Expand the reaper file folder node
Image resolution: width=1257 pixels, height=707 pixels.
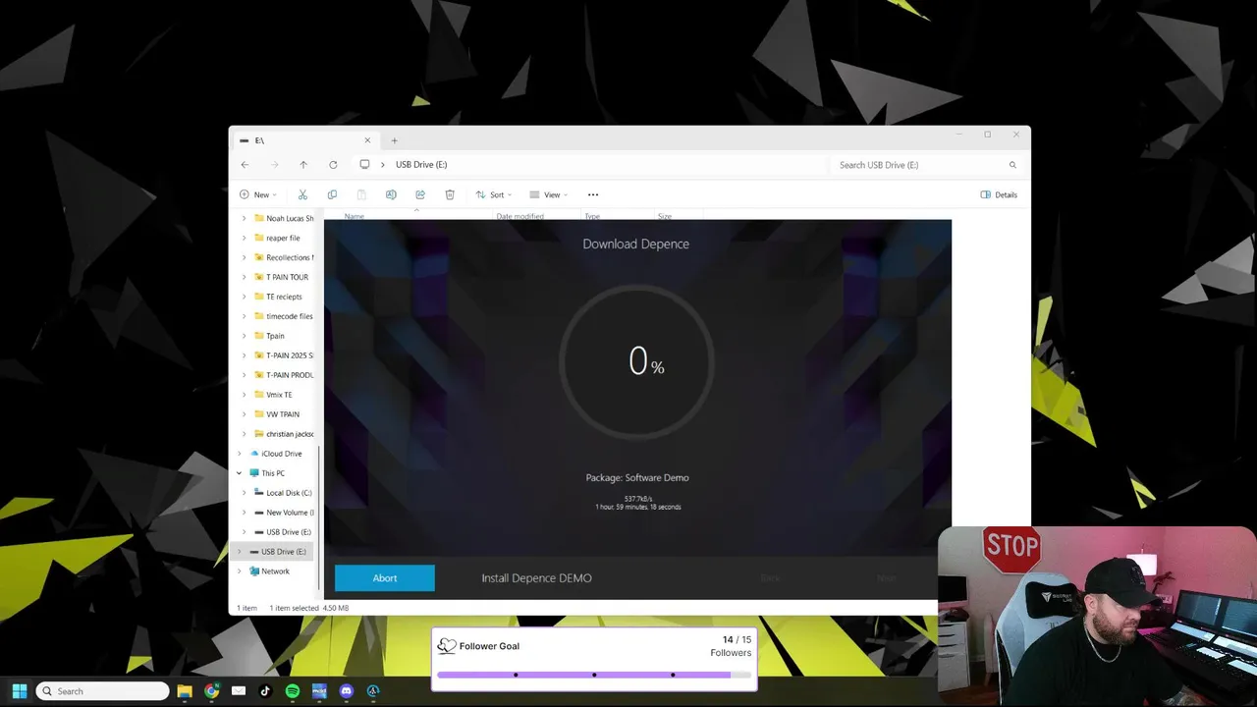click(245, 238)
